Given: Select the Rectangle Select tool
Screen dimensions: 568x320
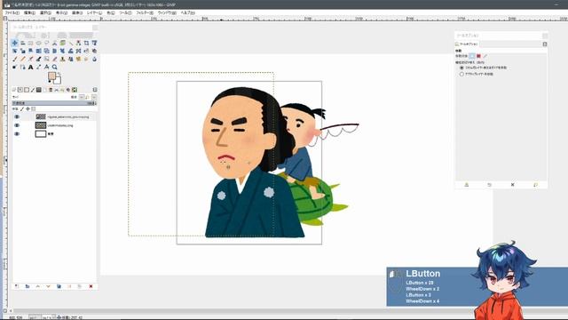Looking at the screenshot, I should (31, 44).
